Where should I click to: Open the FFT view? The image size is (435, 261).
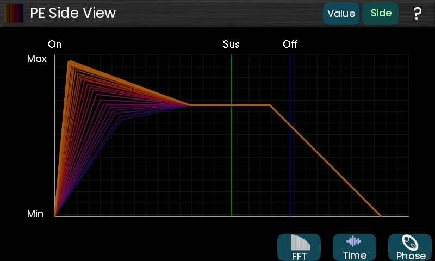tap(300, 247)
